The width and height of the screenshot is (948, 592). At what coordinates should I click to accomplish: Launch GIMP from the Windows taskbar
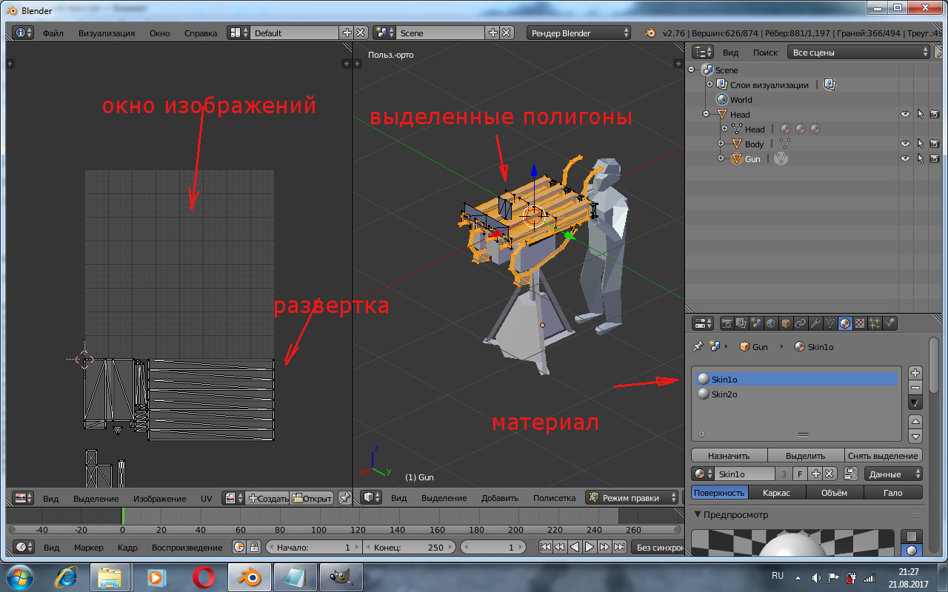[x=341, y=576]
